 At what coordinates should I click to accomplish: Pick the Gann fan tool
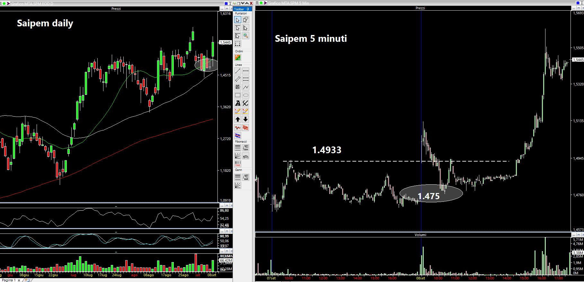[238, 185]
